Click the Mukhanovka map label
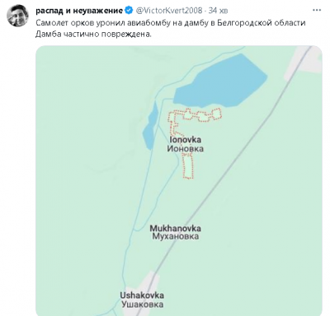Image resolution: width=330 pixels, height=316 pixels. tap(175, 228)
